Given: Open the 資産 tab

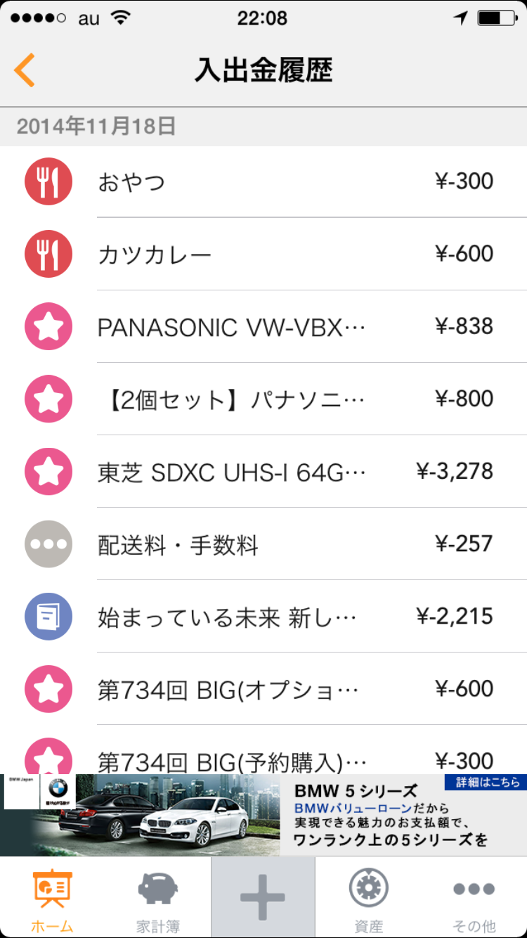Looking at the screenshot, I should coord(368,898).
